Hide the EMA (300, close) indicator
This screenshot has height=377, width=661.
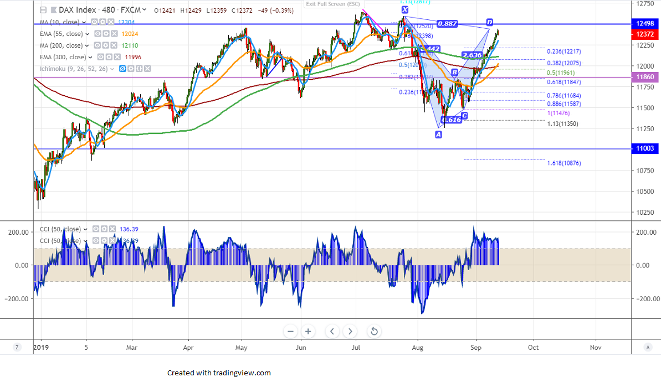click(101, 57)
